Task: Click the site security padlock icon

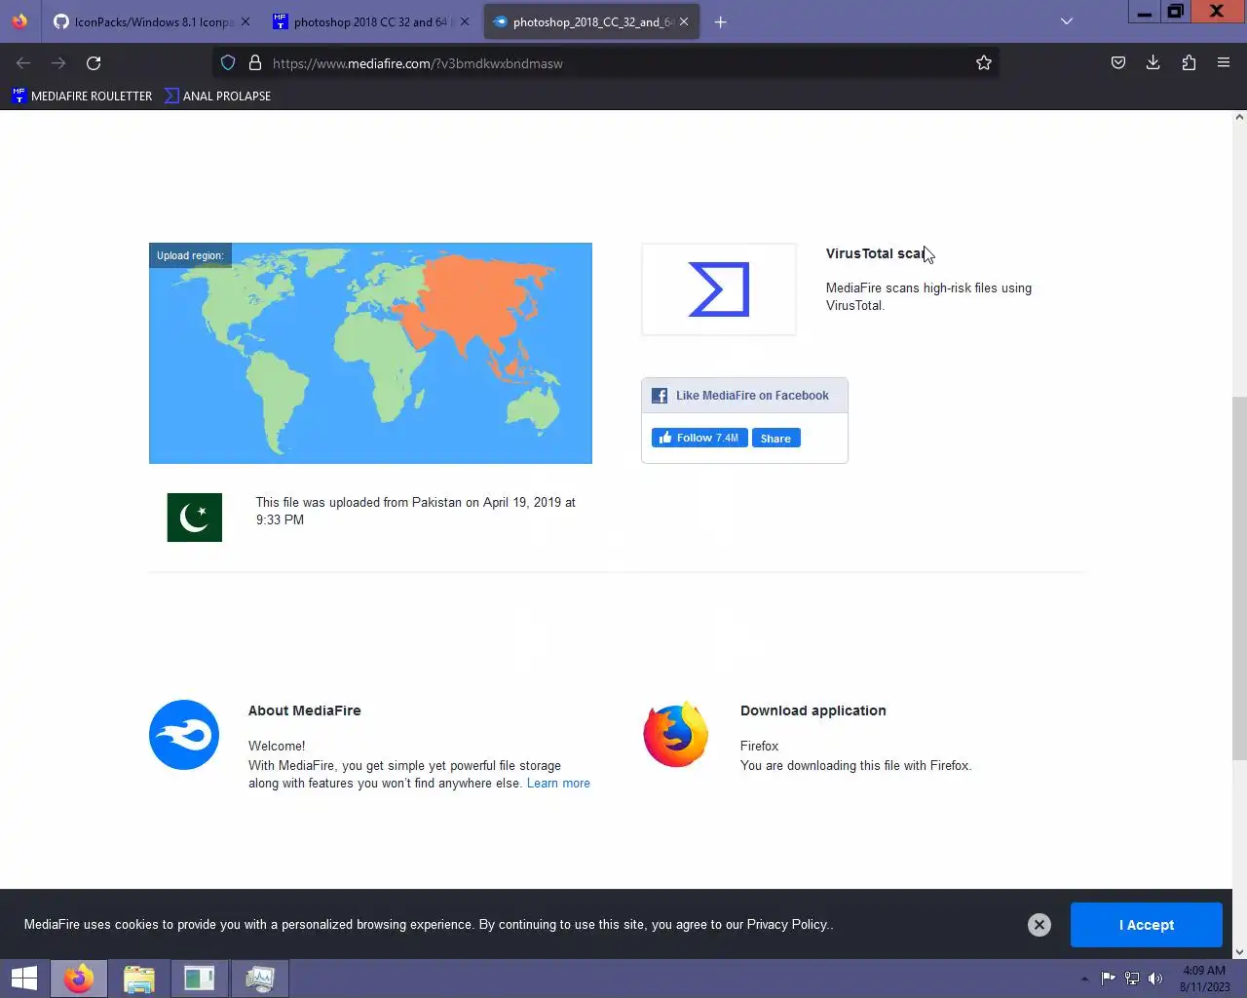Action: pos(255,63)
